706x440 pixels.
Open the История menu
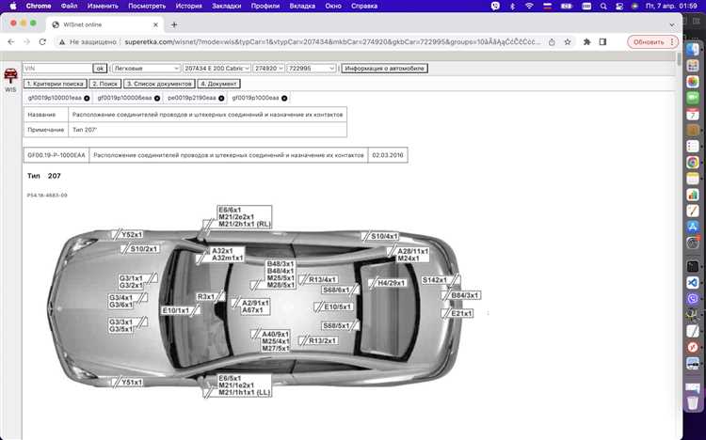point(188,6)
